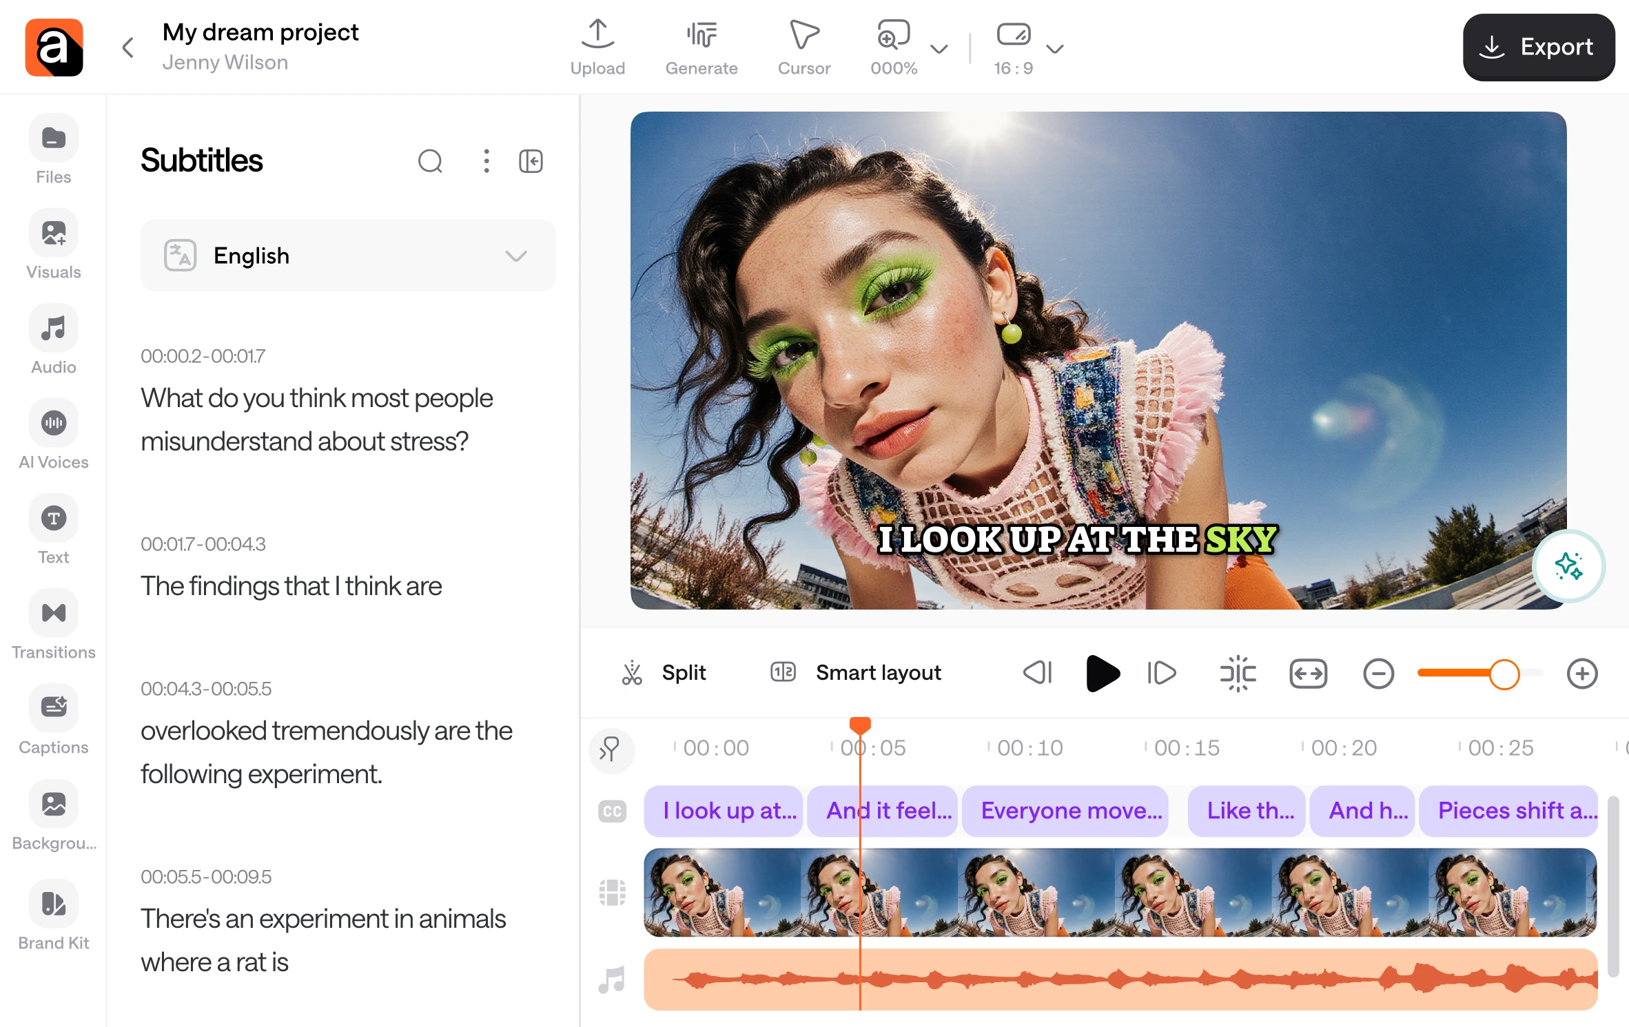1629x1027 pixels.
Task: Toggle the CC caption track icon
Action: coord(612,811)
